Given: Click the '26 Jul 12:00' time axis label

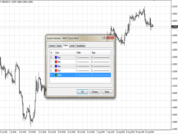Looking at the screenshot, I should [x=81, y=132].
